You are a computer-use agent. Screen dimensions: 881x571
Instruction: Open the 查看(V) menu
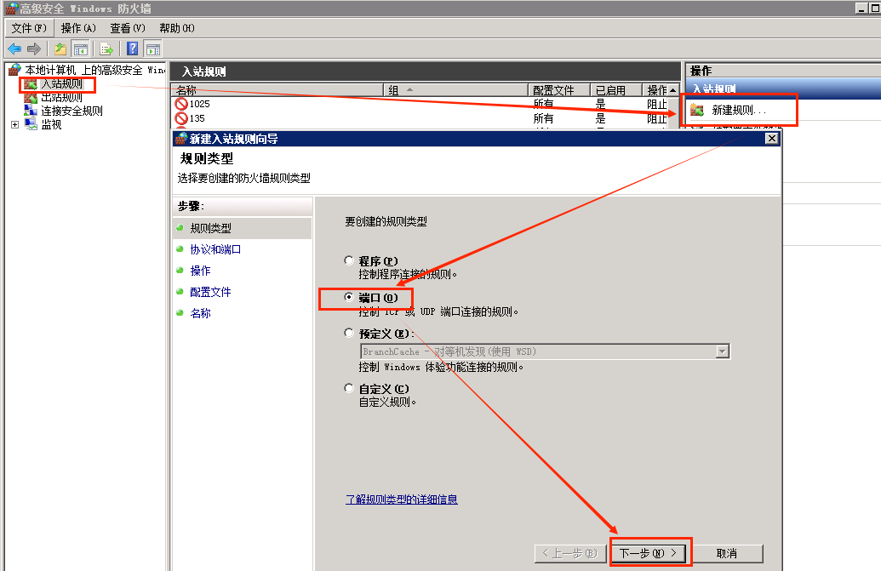(127, 28)
